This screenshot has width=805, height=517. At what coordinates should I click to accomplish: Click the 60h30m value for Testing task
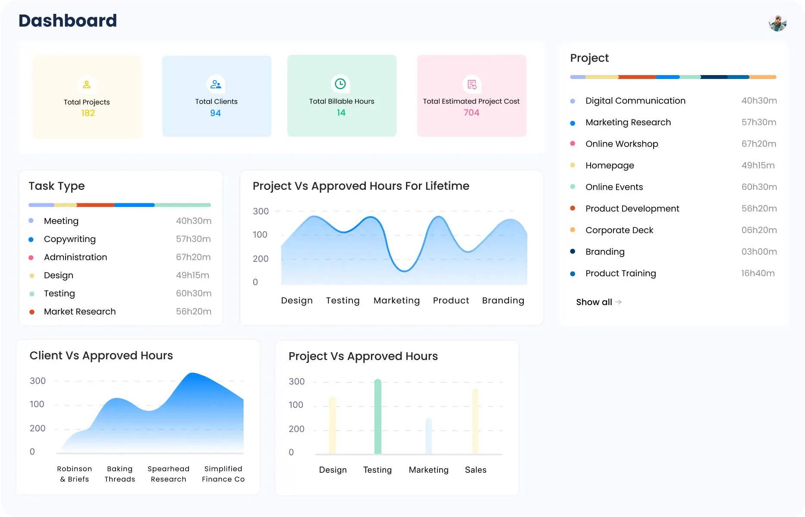(x=193, y=293)
